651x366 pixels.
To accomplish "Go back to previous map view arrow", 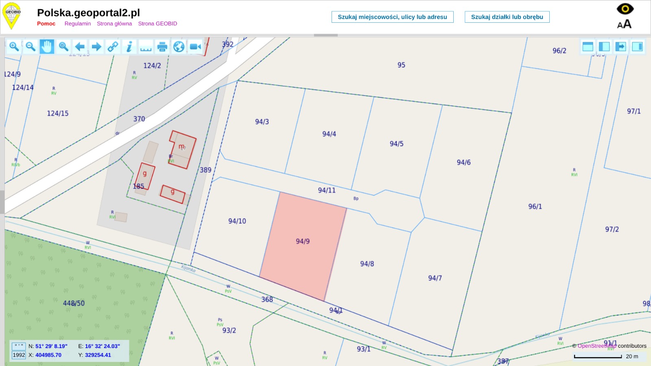I will click(x=80, y=47).
